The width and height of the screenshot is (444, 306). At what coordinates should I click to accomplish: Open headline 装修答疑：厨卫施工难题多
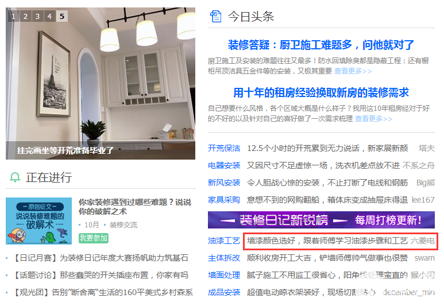coord(321,45)
